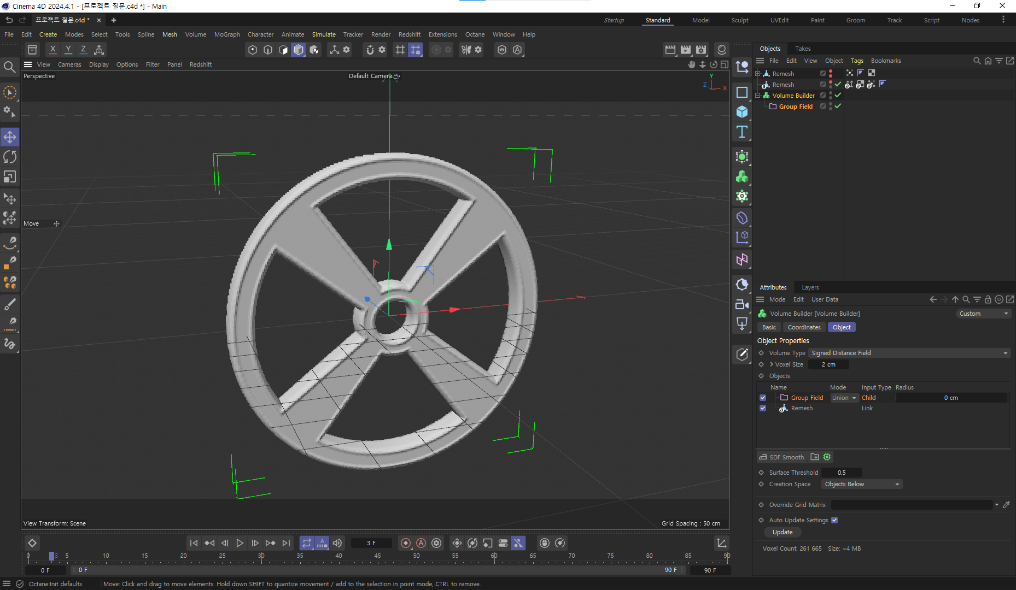Image resolution: width=1016 pixels, height=590 pixels.
Task: Uncheck Group Field in Objects list
Action: (763, 398)
